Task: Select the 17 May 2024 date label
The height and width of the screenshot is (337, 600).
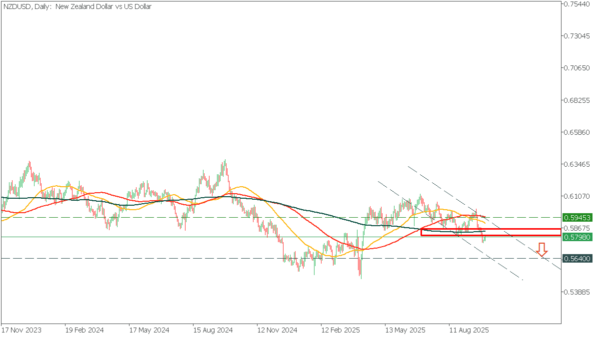Action: click(x=149, y=331)
